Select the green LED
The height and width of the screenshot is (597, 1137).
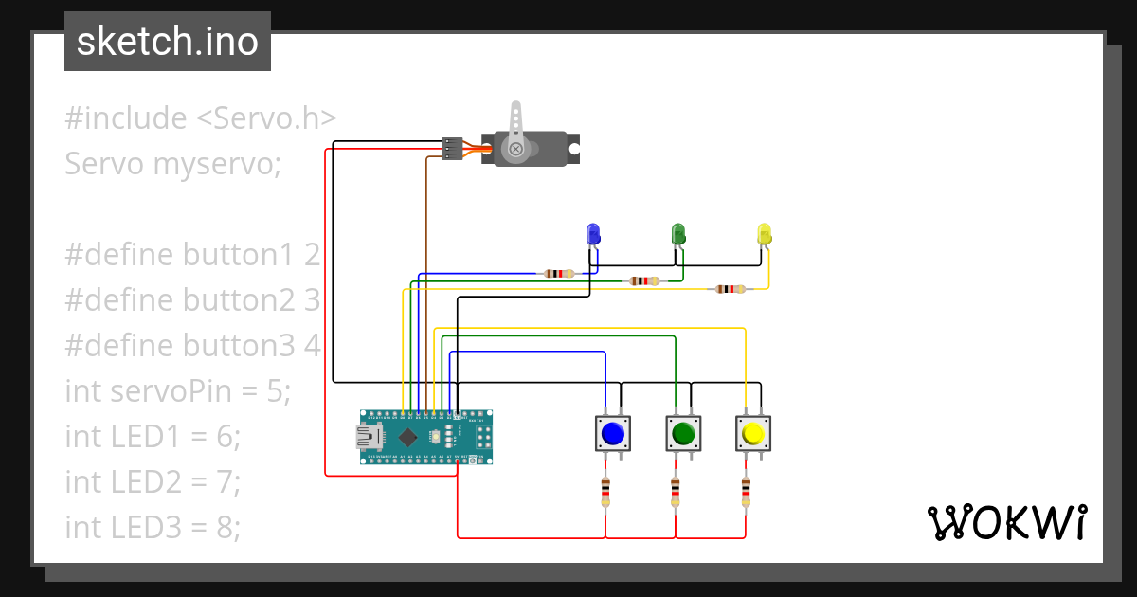coord(678,234)
